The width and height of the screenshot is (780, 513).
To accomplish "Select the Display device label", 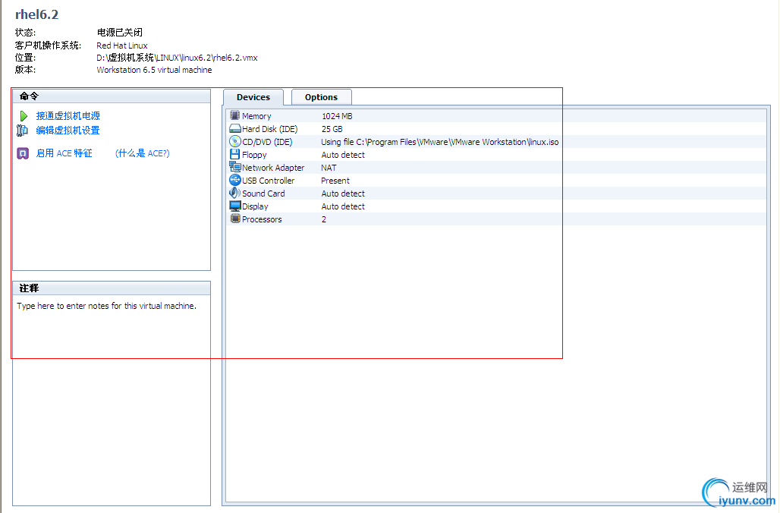I will click(255, 206).
